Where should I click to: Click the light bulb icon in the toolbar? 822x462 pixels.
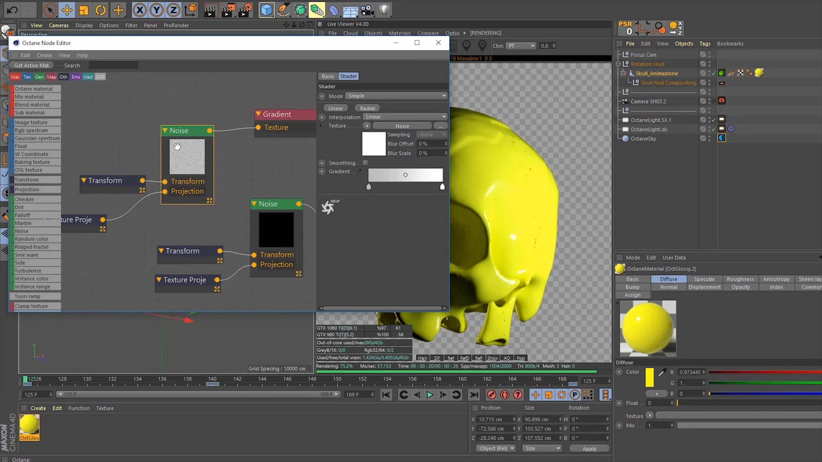(384, 10)
